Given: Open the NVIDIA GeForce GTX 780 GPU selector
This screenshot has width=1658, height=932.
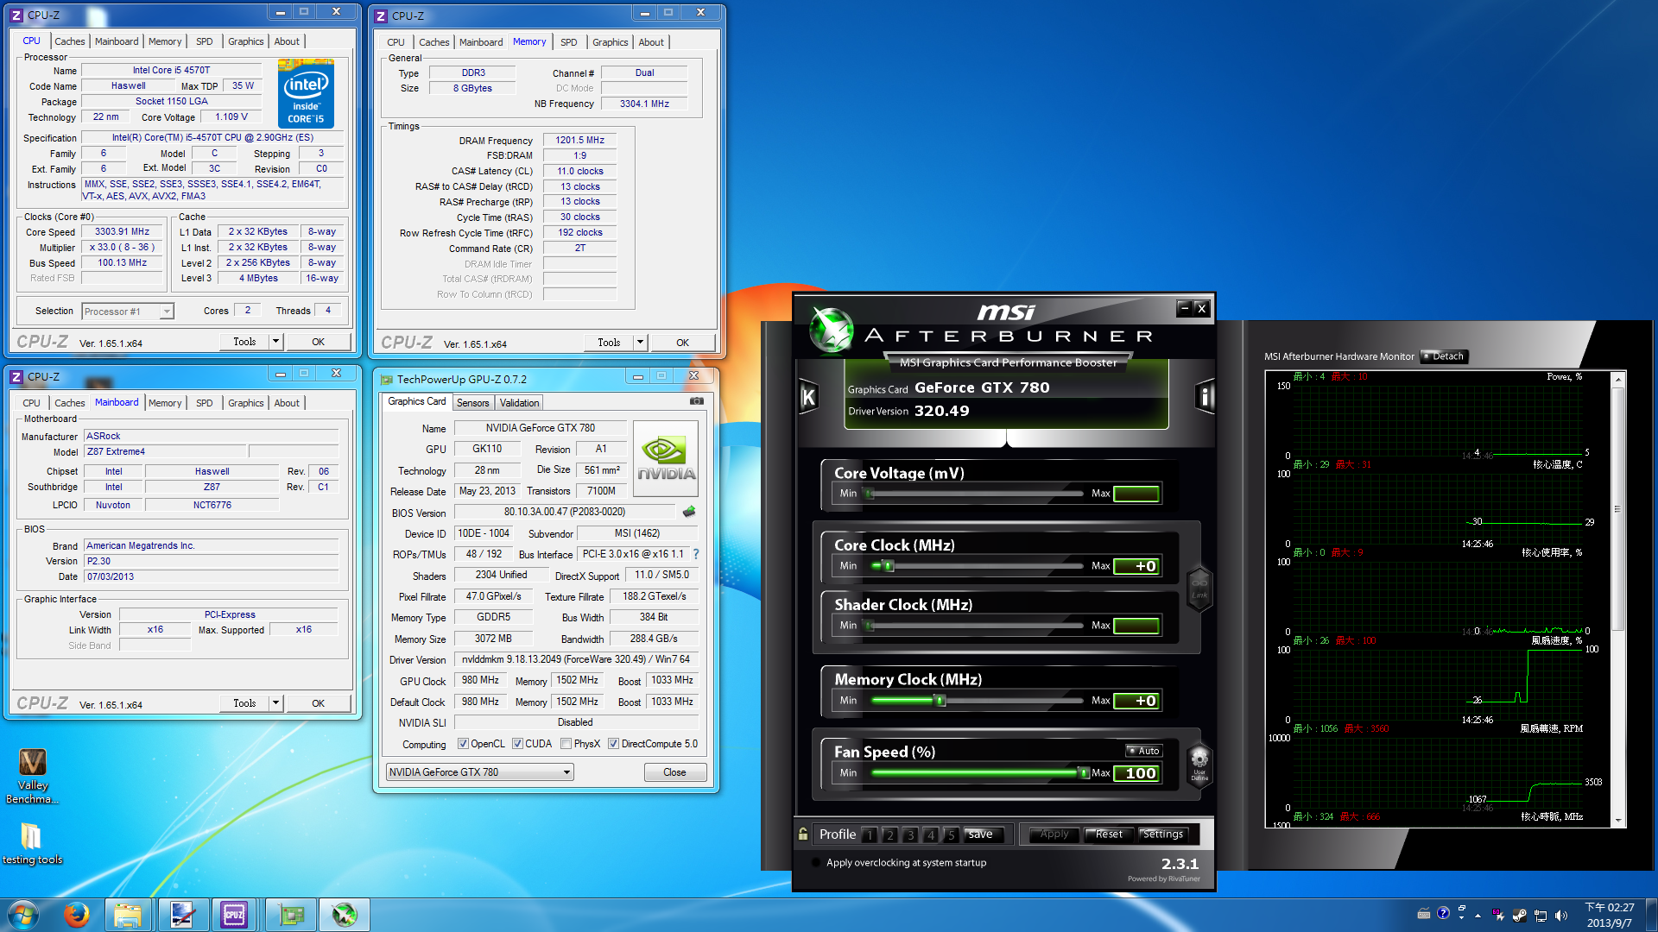Looking at the screenshot, I should (479, 772).
